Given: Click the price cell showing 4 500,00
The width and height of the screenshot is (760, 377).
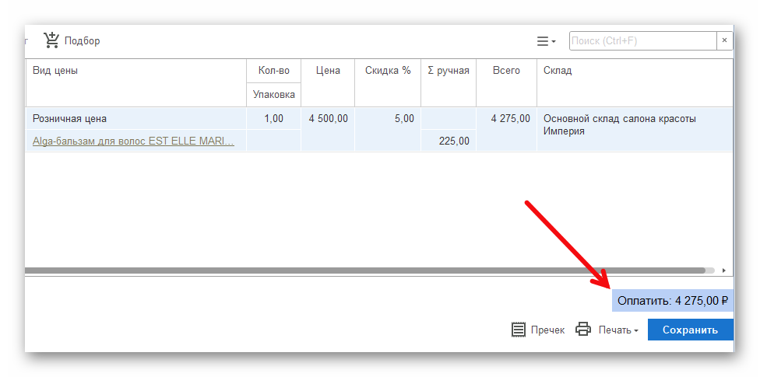Looking at the screenshot, I should [328, 119].
